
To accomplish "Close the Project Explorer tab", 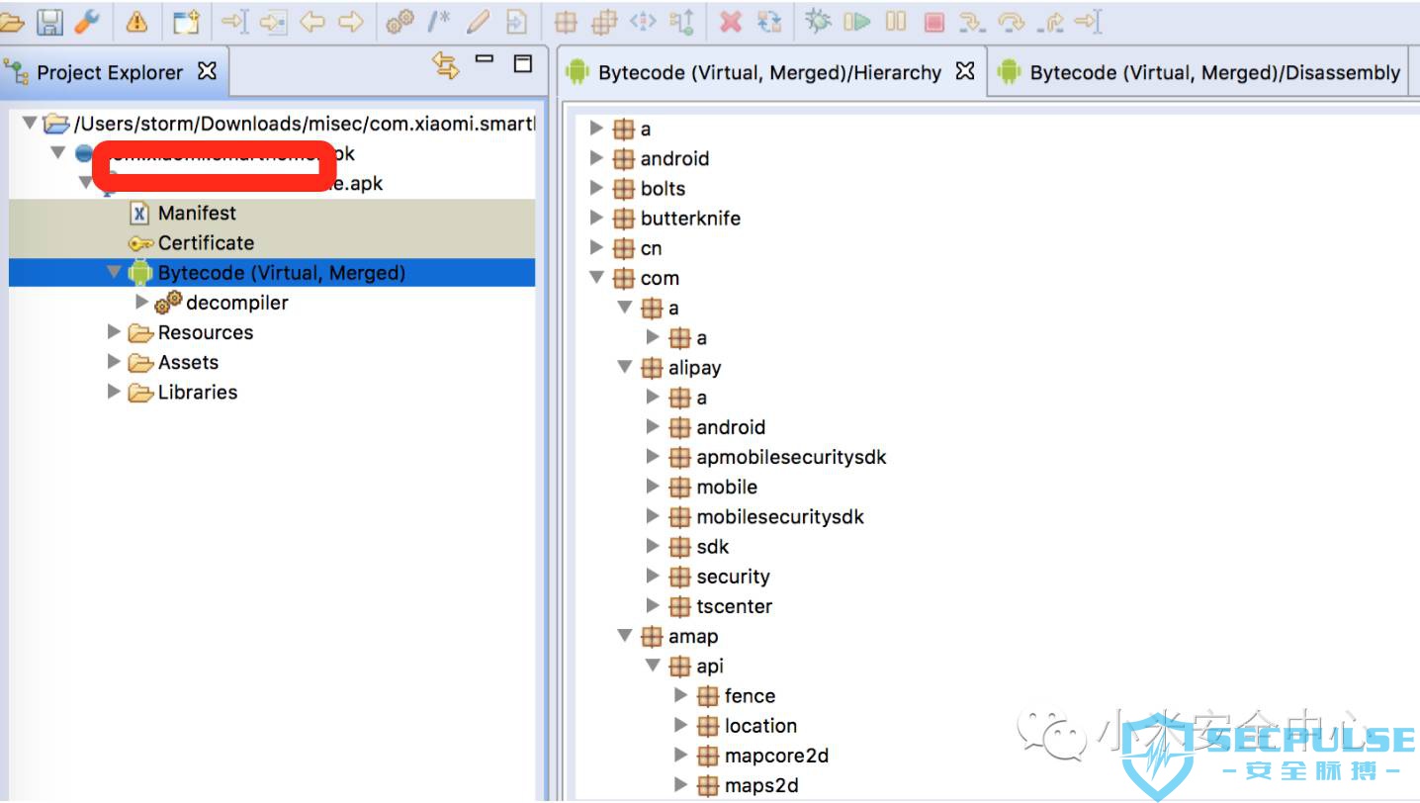I will (207, 71).
